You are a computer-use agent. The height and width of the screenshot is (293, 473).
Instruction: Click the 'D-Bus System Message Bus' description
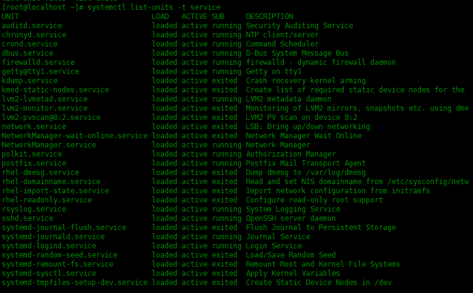297,53
